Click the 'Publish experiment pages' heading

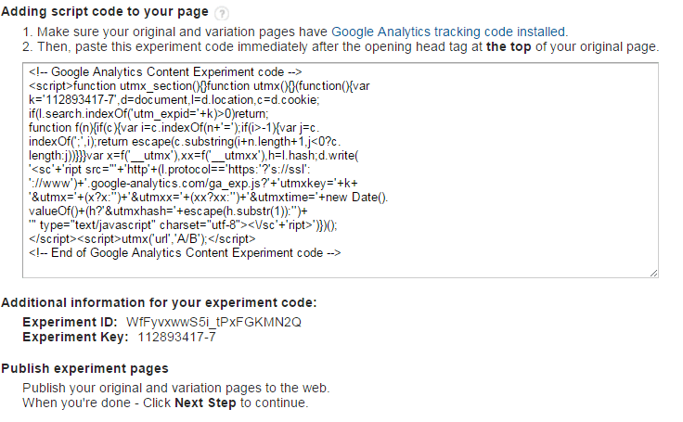tap(84, 368)
